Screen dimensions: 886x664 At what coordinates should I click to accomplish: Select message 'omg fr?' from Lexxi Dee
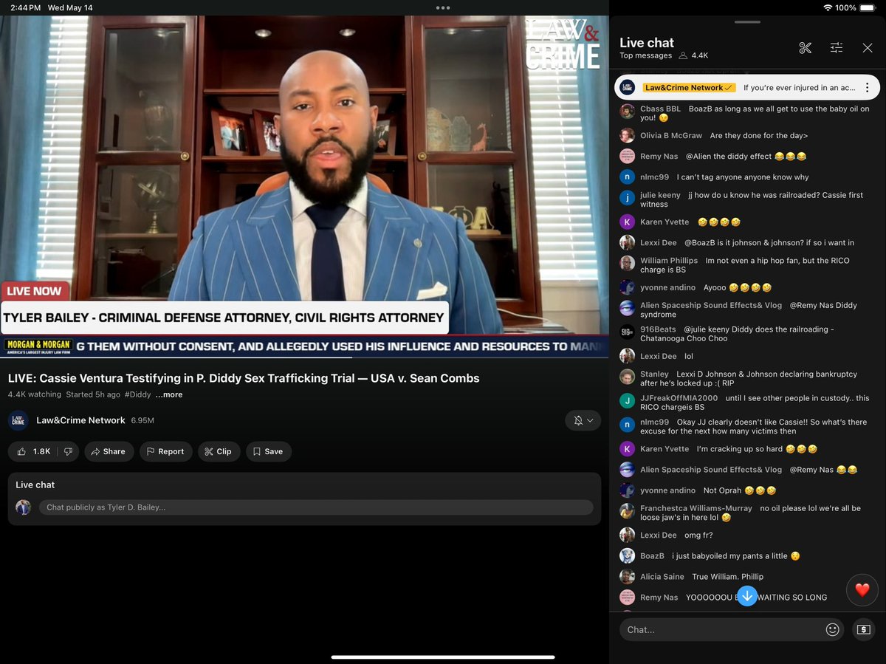698,535
